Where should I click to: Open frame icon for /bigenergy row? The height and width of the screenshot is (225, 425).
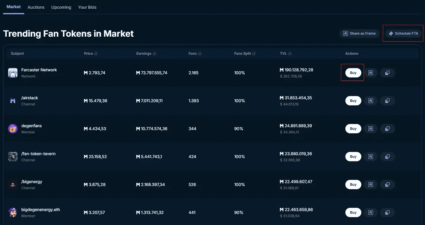371,184
